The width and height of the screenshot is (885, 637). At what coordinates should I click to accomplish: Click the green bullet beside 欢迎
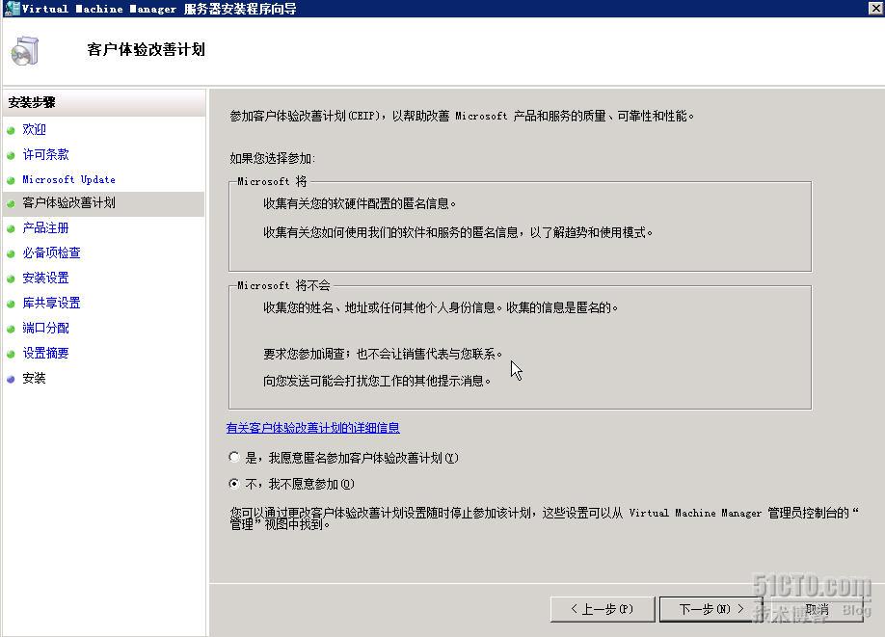coord(11,131)
